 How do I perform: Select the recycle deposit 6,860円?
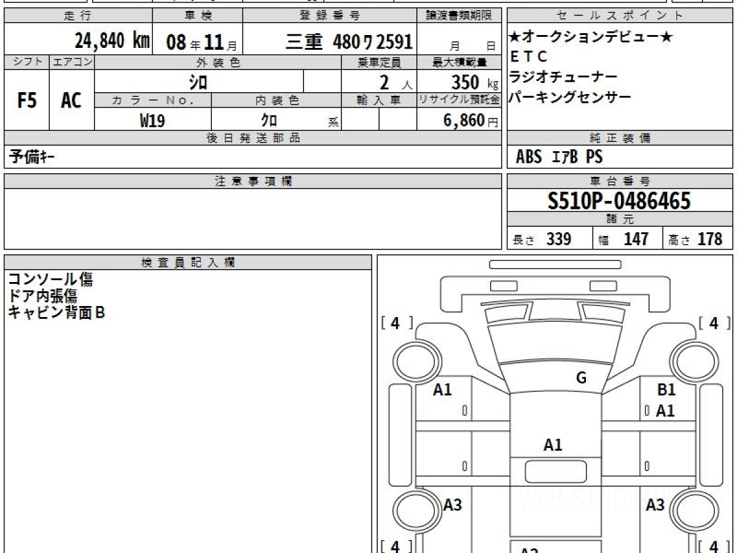471,120
